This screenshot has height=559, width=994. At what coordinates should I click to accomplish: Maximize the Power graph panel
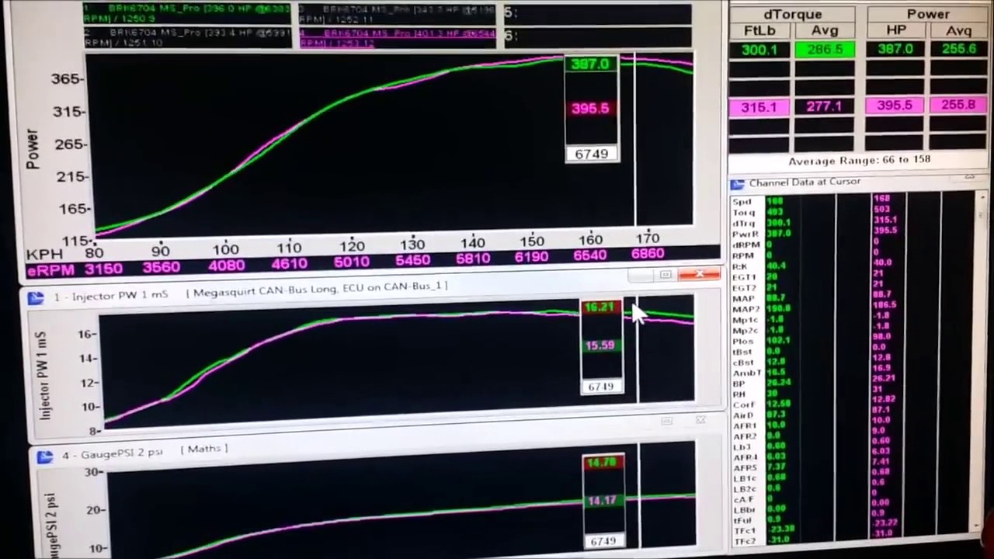666,275
